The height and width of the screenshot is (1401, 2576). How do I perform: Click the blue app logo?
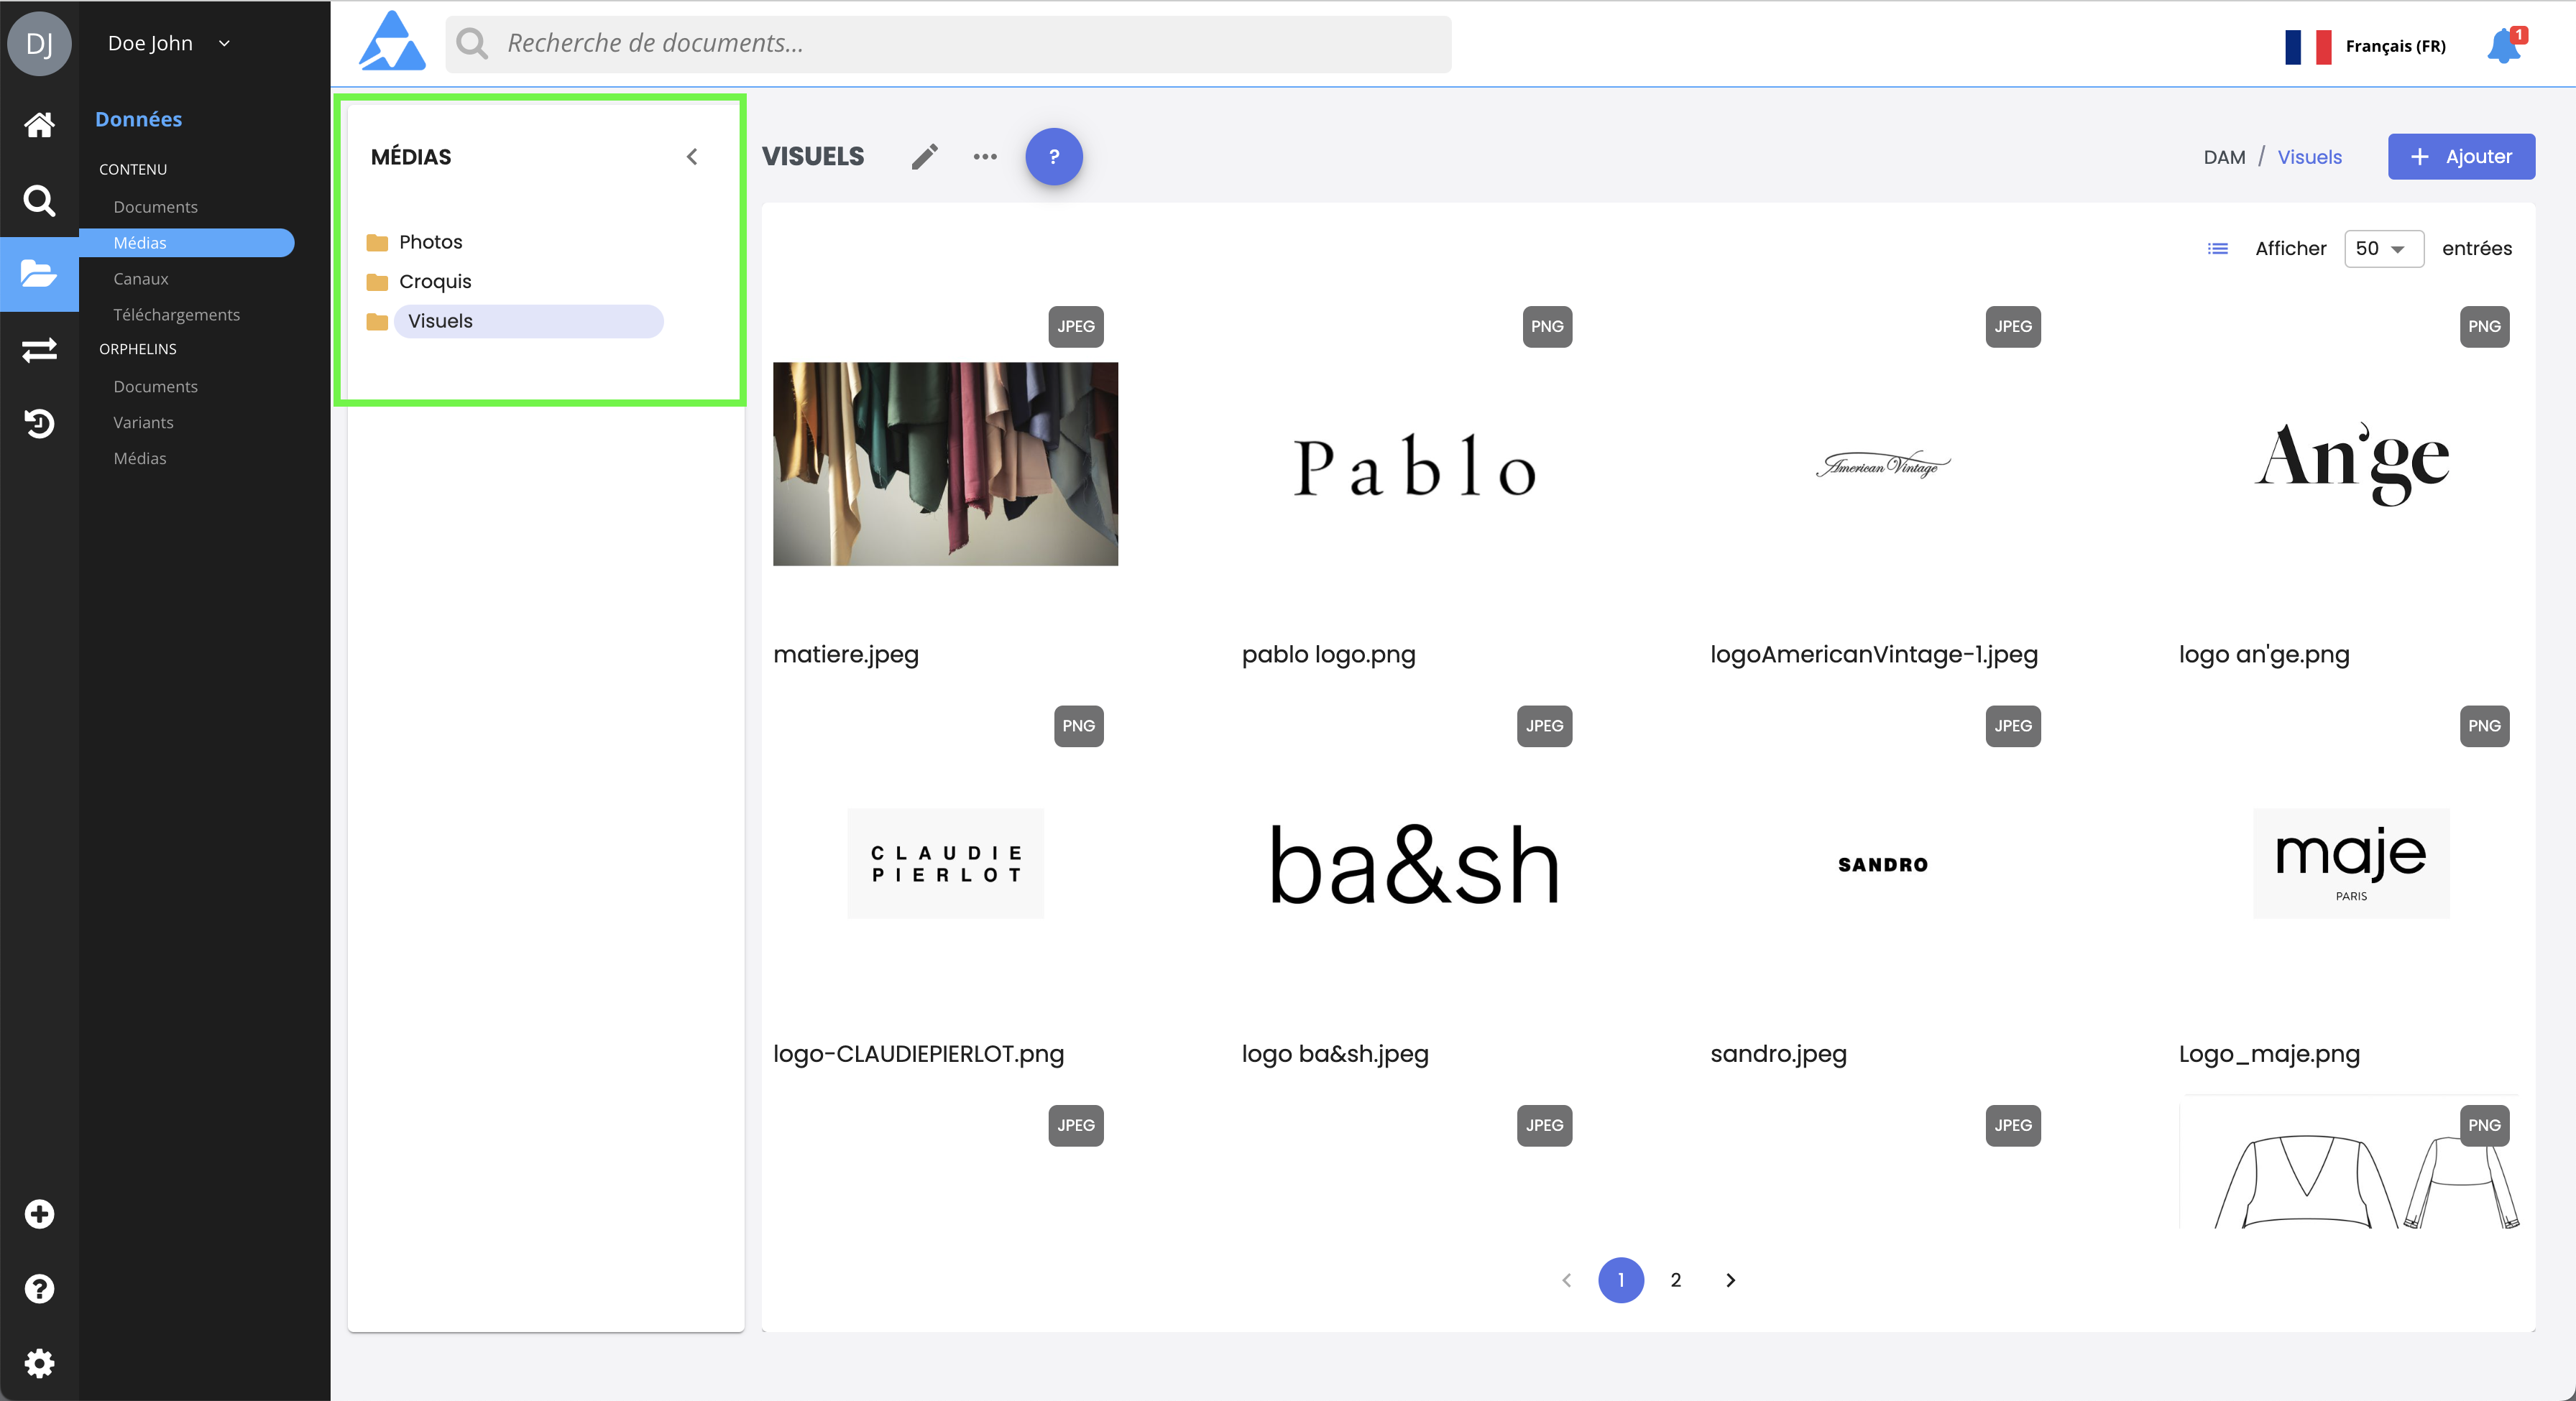coord(393,42)
